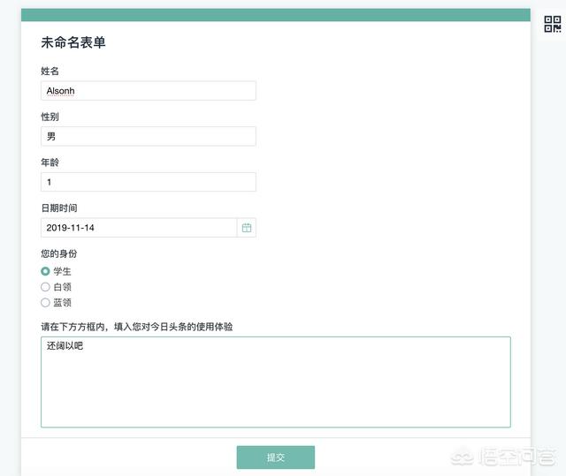Click the feedback textarea with 还阔以吧

click(x=276, y=382)
